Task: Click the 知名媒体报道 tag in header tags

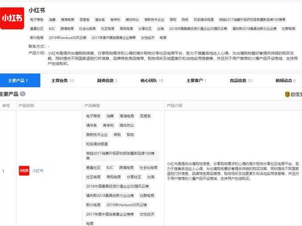Action: point(204,19)
